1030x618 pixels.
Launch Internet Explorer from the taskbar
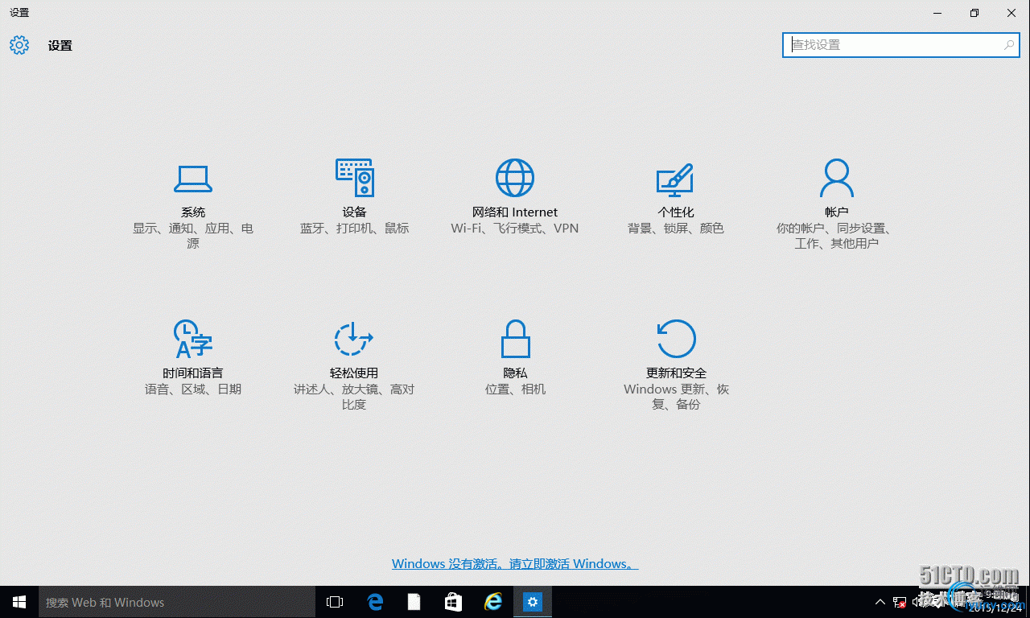(492, 602)
